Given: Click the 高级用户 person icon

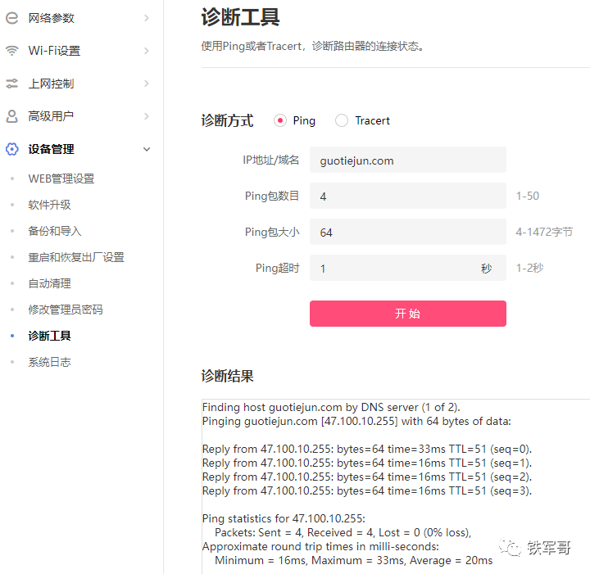Looking at the screenshot, I should click(12, 116).
